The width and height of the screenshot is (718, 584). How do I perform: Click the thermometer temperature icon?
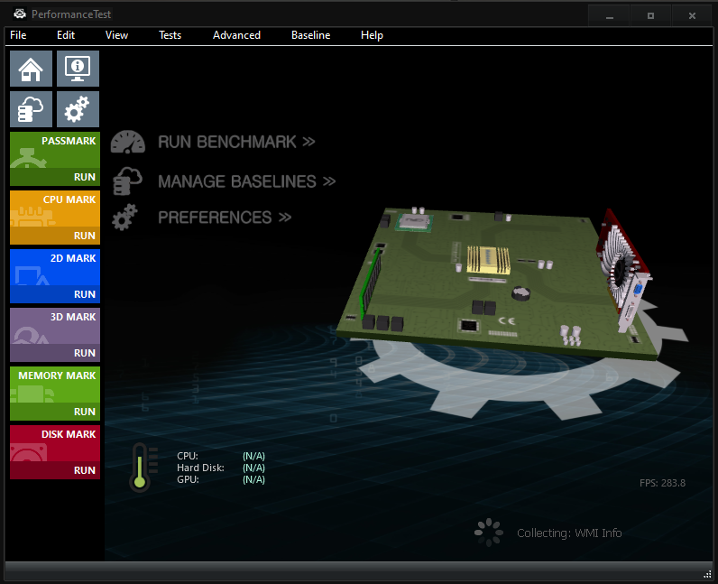pos(143,467)
